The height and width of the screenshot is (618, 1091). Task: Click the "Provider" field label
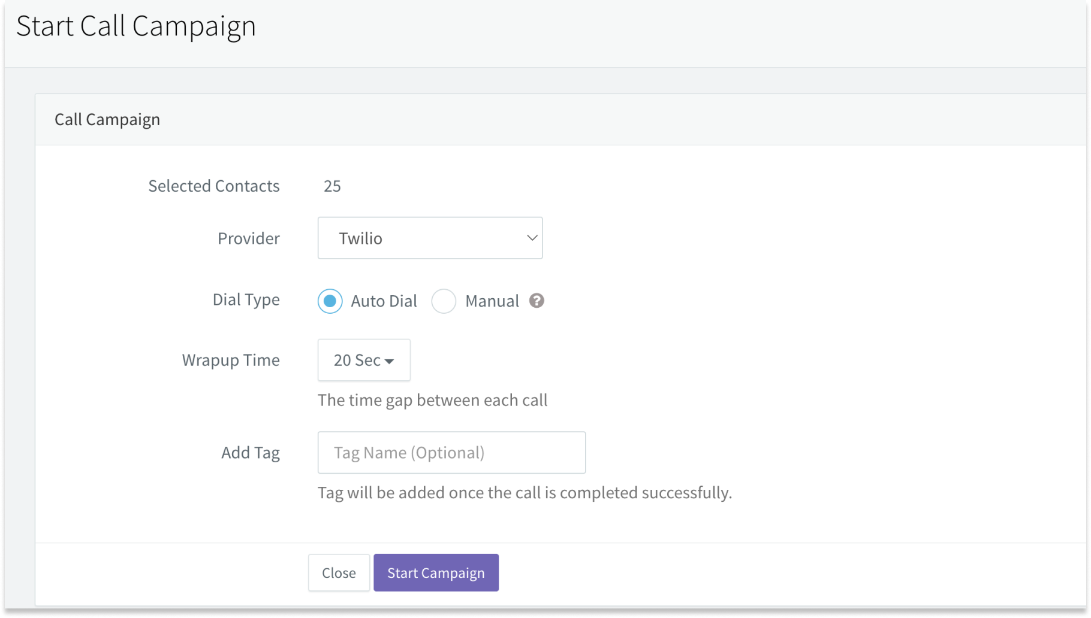248,238
